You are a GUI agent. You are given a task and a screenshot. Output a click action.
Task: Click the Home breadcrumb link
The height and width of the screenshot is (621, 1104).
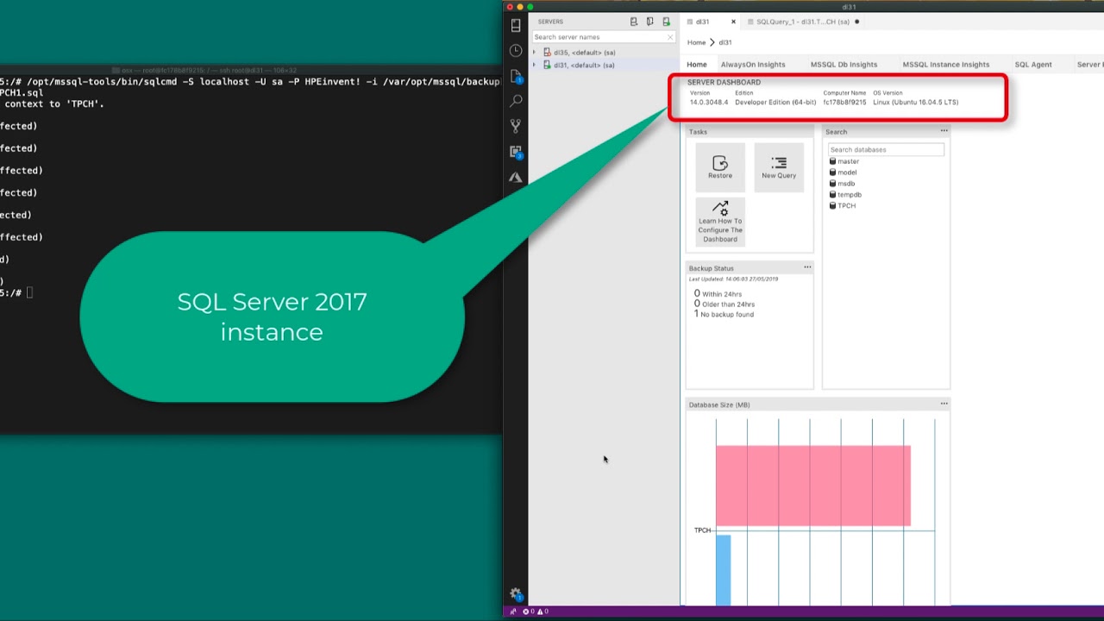pyautogui.click(x=696, y=42)
